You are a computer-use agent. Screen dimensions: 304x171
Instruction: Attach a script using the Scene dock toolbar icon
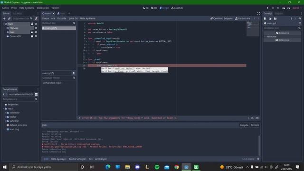36,19
